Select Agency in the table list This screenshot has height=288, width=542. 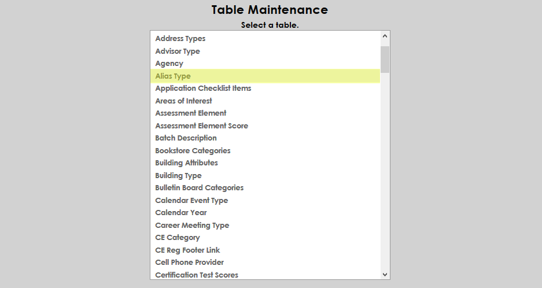(169, 64)
